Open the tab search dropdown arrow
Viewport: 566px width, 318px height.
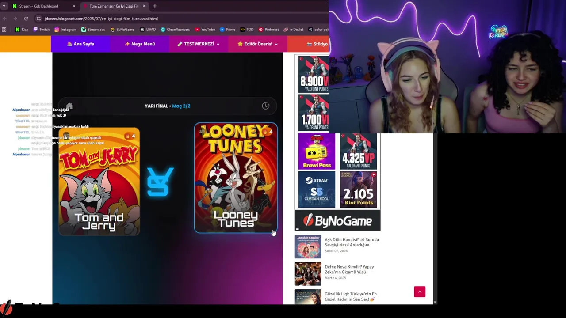tap(4, 6)
